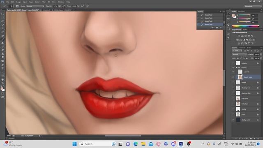The image size is (263, 148).
Task: Open layer filter Kind dropdown
Action: click(237, 51)
